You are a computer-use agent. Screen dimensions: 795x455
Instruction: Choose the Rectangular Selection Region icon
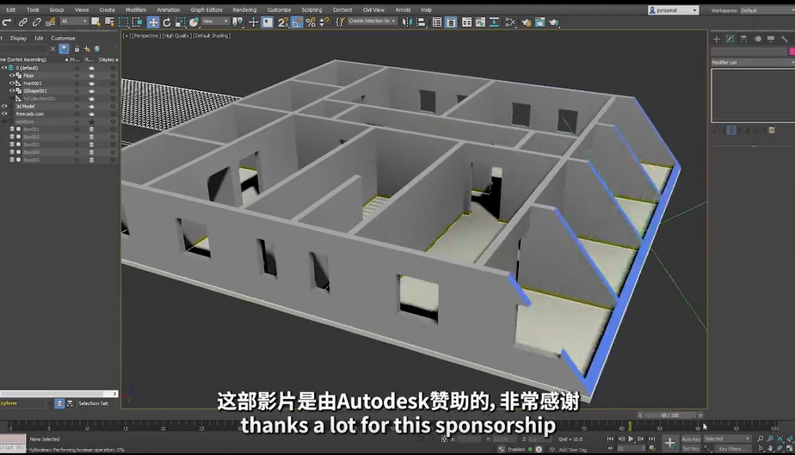click(123, 22)
